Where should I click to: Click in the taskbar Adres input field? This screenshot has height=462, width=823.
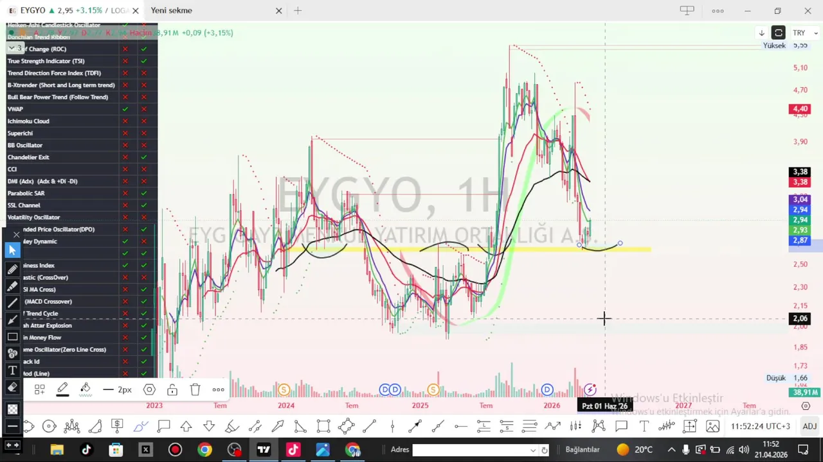tap(471, 450)
